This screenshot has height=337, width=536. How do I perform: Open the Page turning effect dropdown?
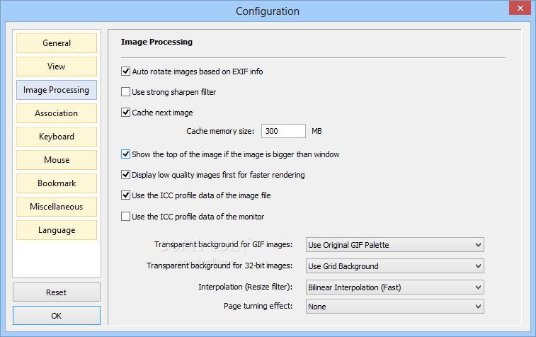(x=395, y=307)
